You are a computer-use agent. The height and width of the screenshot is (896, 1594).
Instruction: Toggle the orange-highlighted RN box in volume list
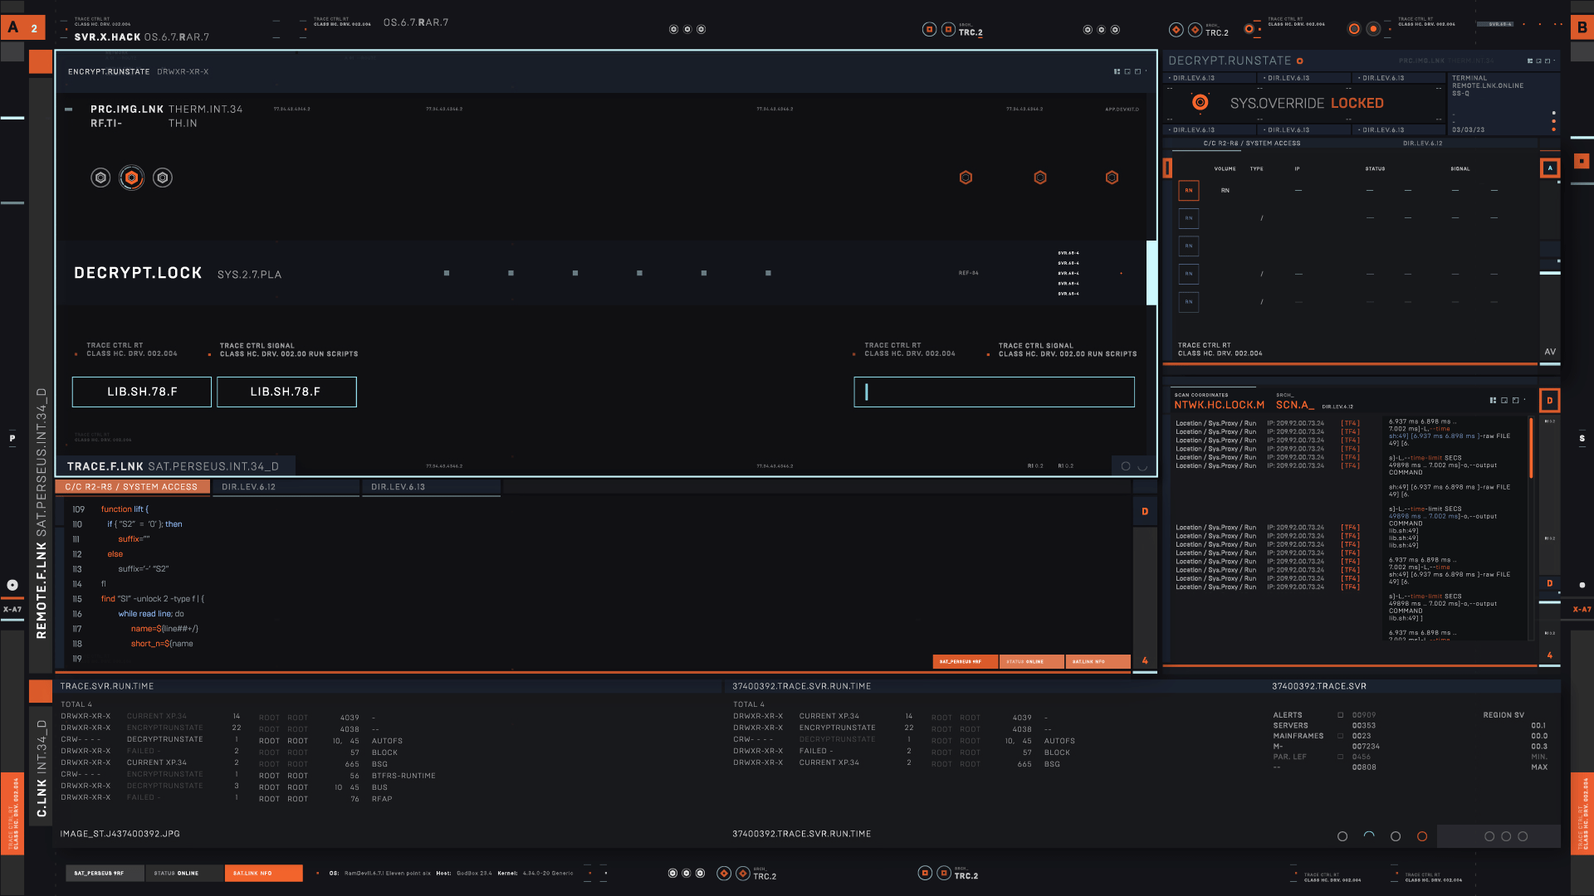[1188, 191]
